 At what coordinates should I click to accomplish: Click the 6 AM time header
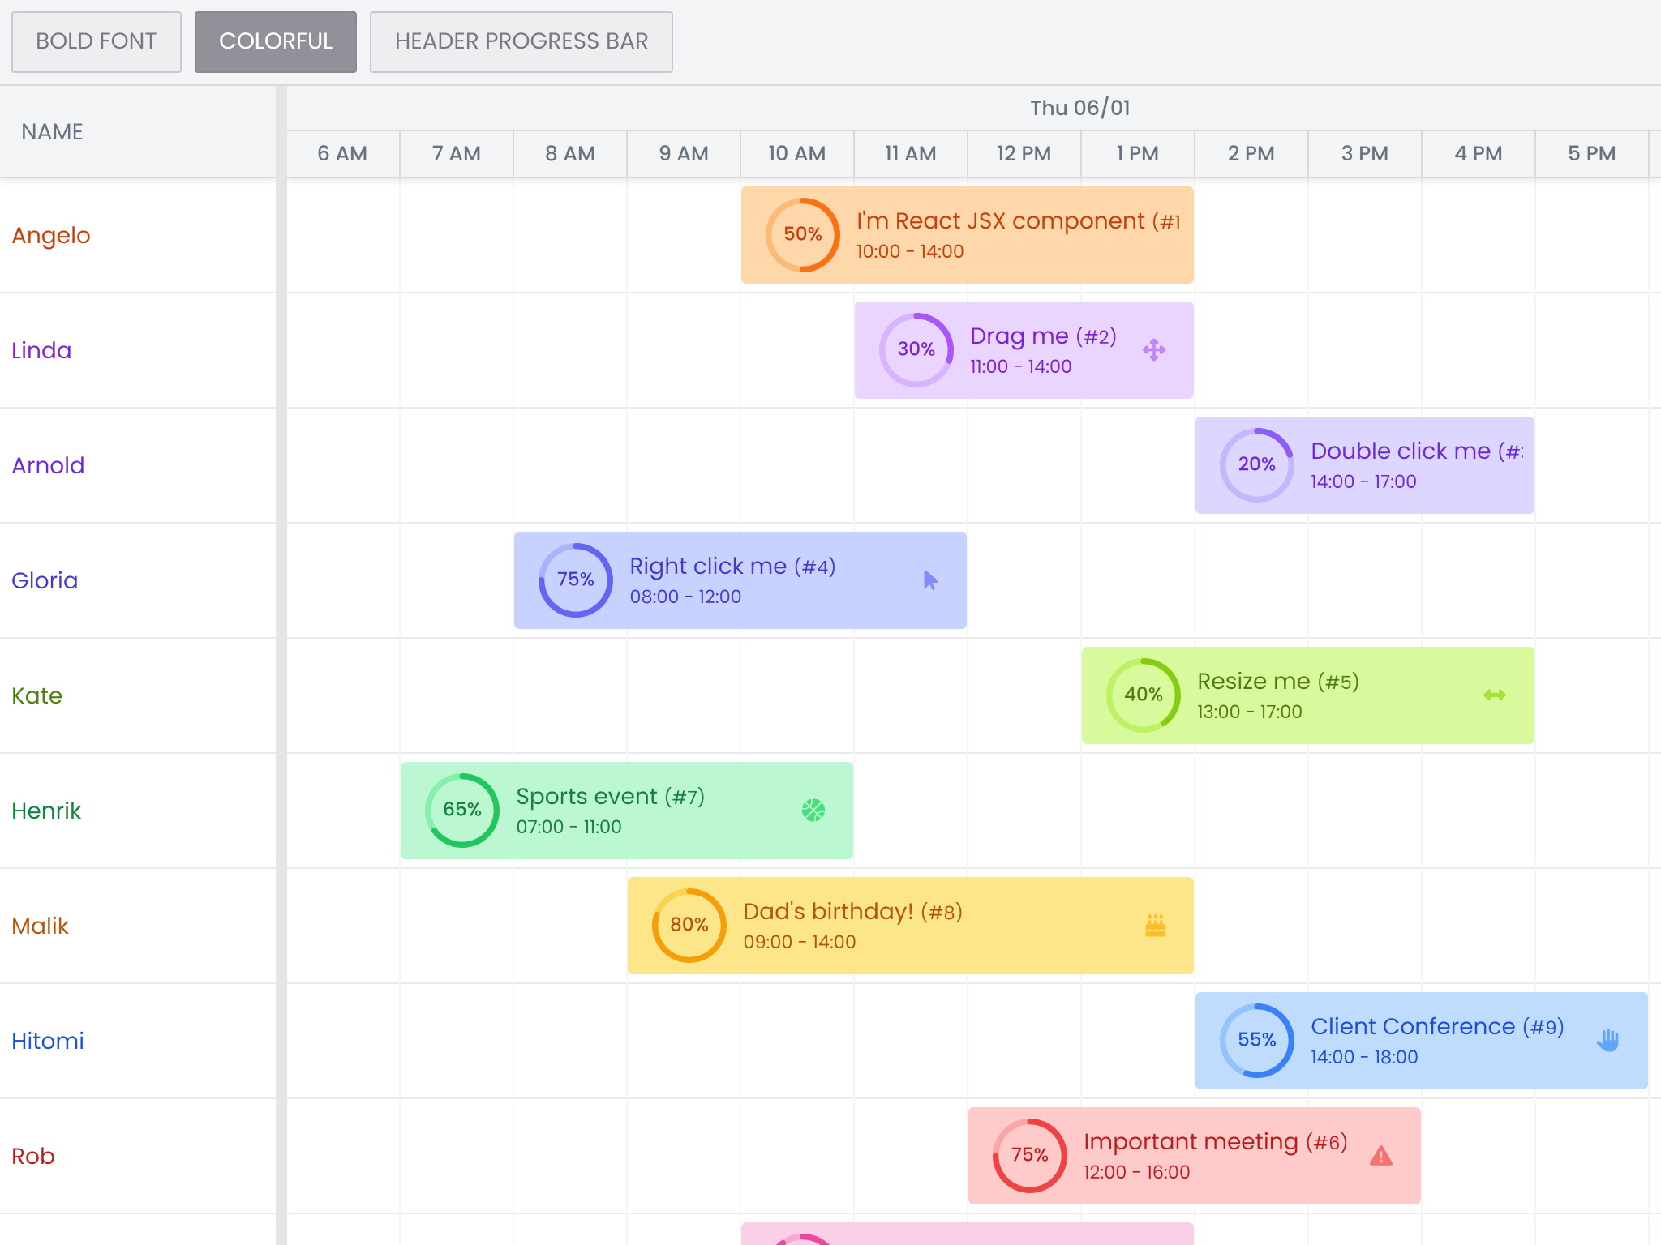coord(343,154)
